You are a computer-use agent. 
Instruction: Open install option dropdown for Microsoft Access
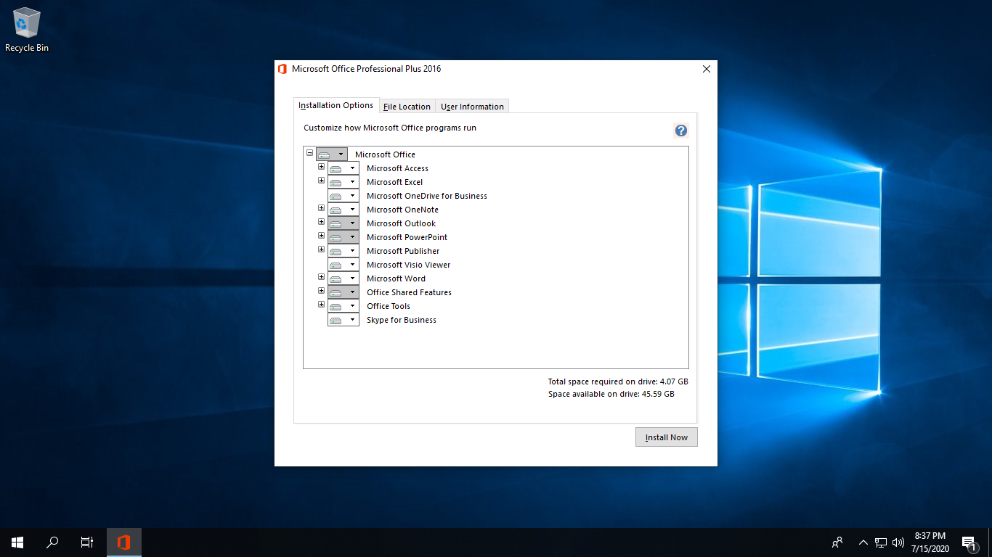click(x=343, y=168)
